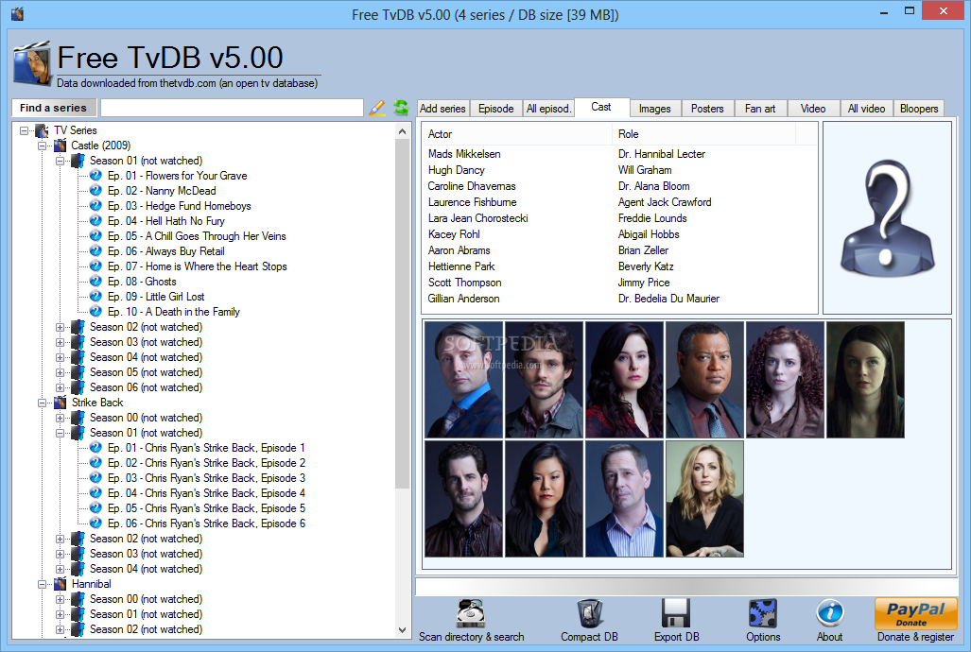Image resolution: width=971 pixels, height=652 pixels.
Task: Click the Castle Season 01 folder icon
Action: click(78, 161)
